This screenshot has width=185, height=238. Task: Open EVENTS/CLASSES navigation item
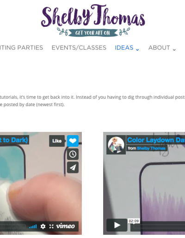(x=79, y=48)
